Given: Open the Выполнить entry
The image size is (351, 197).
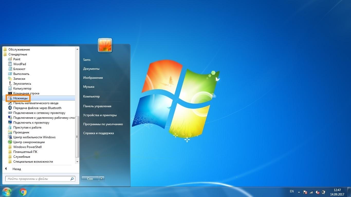Looking at the screenshot, I should [x=21, y=74].
